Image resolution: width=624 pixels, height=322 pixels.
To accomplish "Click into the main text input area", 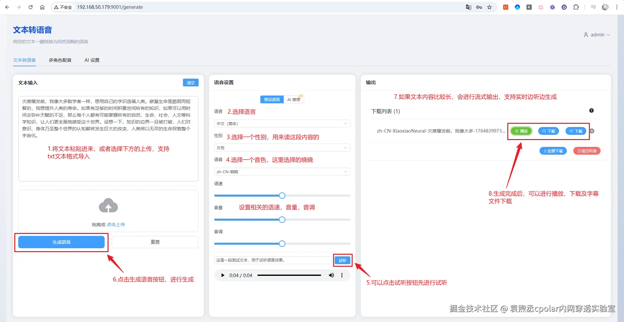I will click(x=108, y=139).
